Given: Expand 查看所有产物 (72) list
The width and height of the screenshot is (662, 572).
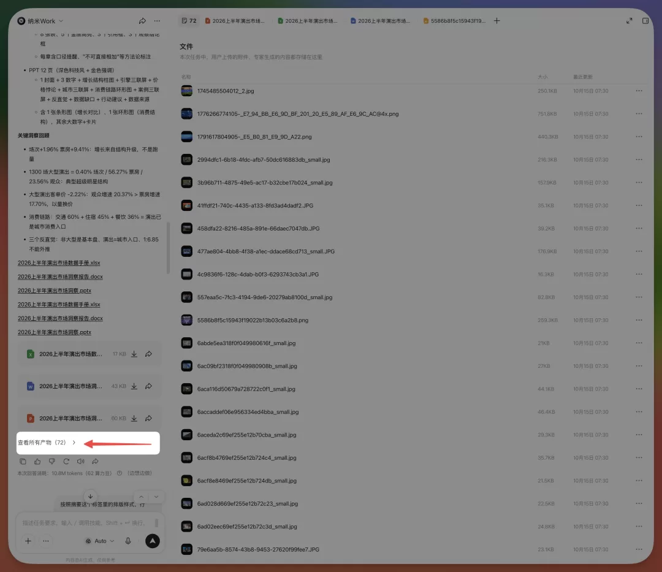Looking at the screenshot, I should point(47,443).
